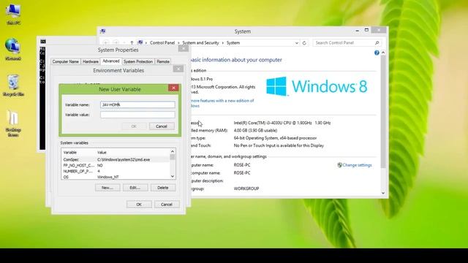Viewport: 468px width, 263px height.
Task: Click the 64-bit Operating System text
Action: [275, 138]
